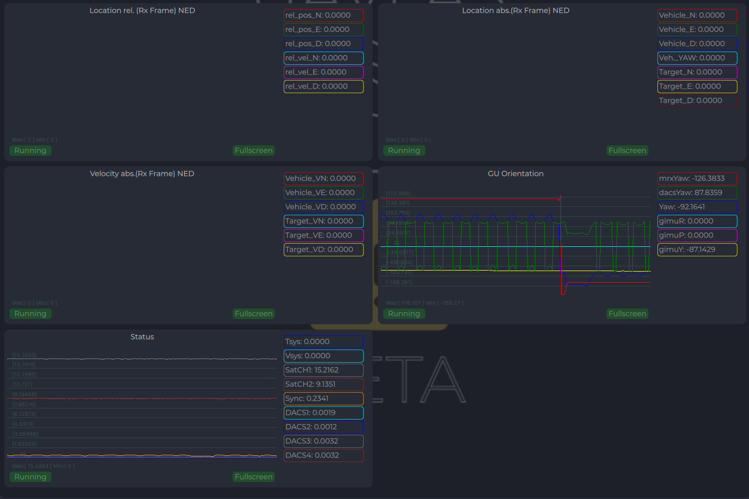749x499 pixels.
Task: Click the Vsys legend entry
Action: tap(324, 356)
